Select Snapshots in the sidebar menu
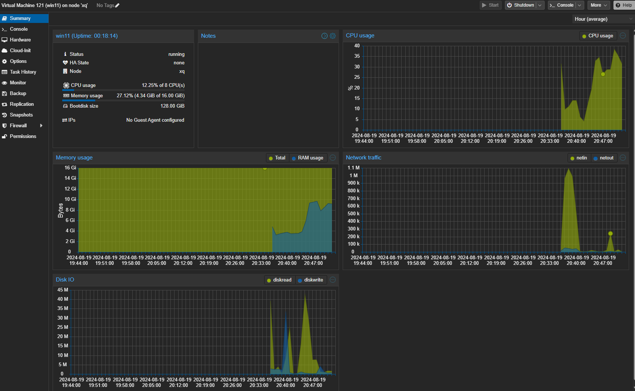635x391 pixels. coord(24,115)
